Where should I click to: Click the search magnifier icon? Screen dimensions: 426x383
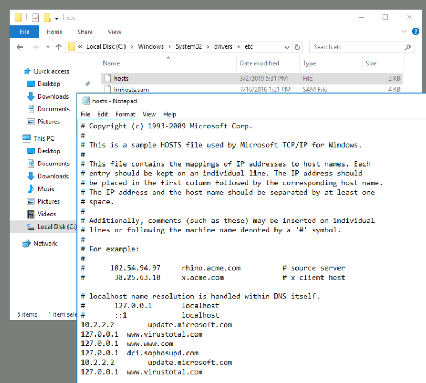[x=407, y=47]
